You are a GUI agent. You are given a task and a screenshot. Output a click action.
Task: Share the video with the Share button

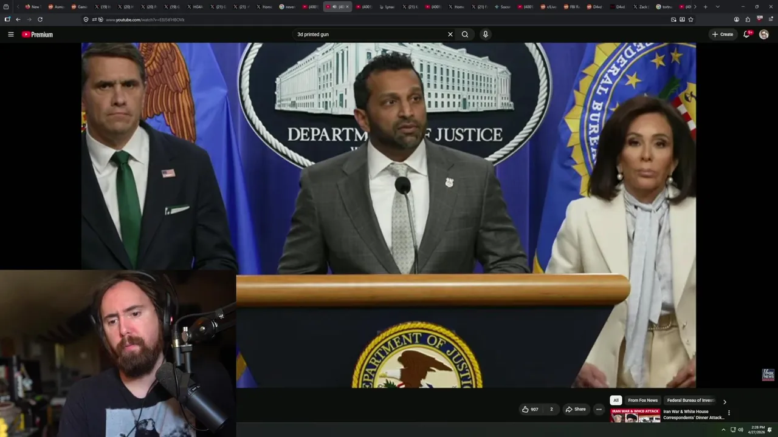tap(576, 409)
